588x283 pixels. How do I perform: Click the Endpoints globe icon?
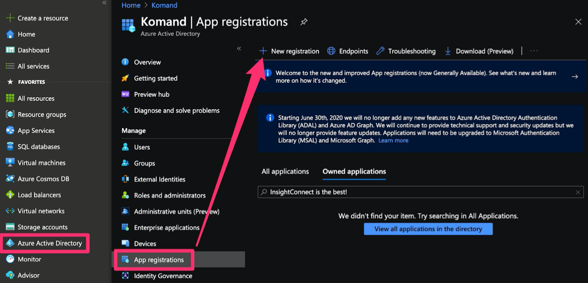click(331, 51)
